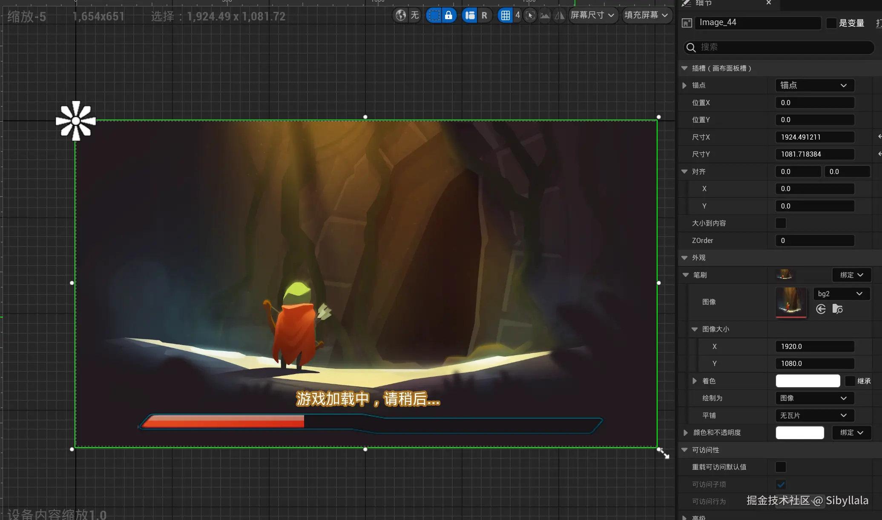Click the 搜索 details search field
Image resolution: width=882 pixels, height=520 pixels.
click(779, 47)
